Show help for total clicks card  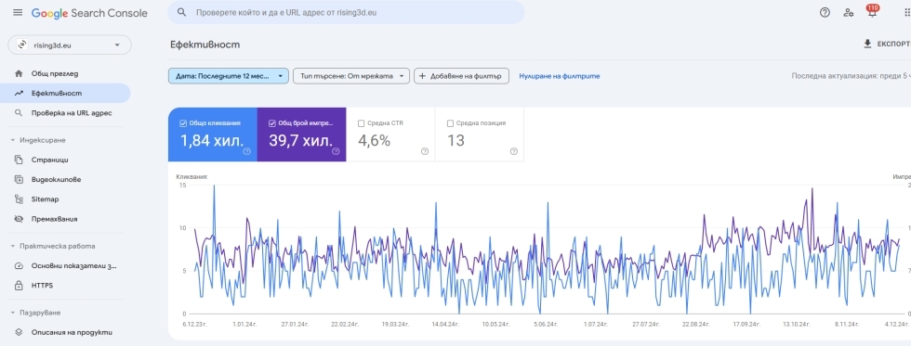point(247,151)
